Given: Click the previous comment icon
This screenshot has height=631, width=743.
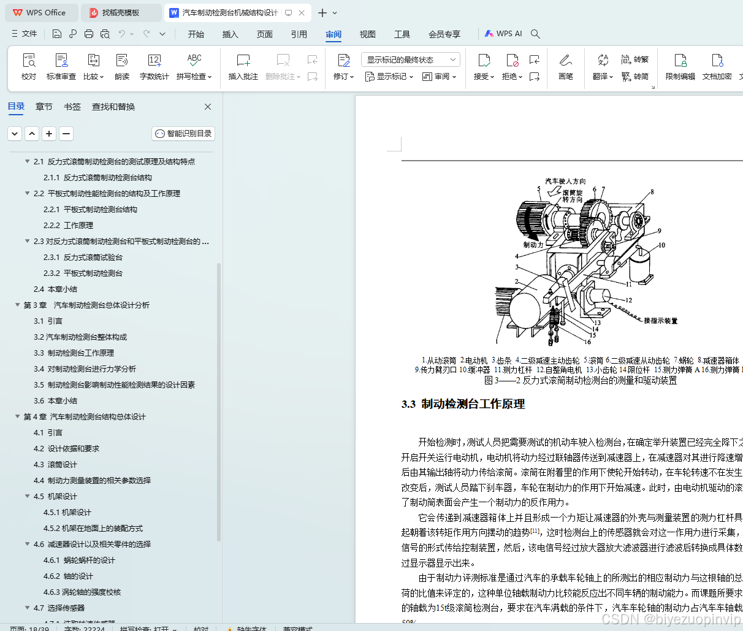Looking at the screenshot, I should 313,59.
